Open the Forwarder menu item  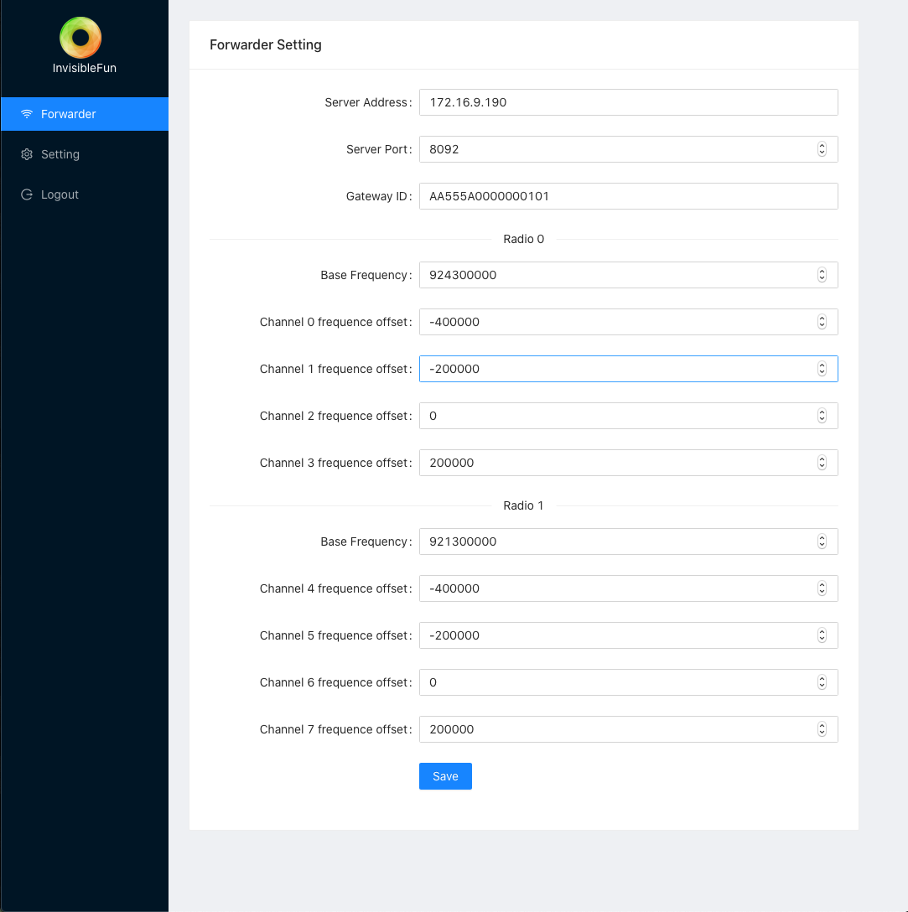(69, 114)
